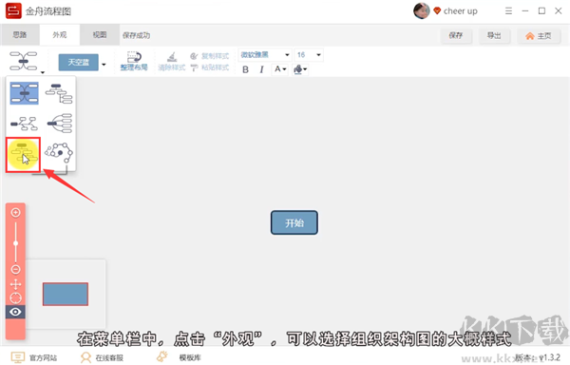This screenshot has width=570, height=365.
Task: Expand the theme color dropdown arrow
Action: coord(104,65)
